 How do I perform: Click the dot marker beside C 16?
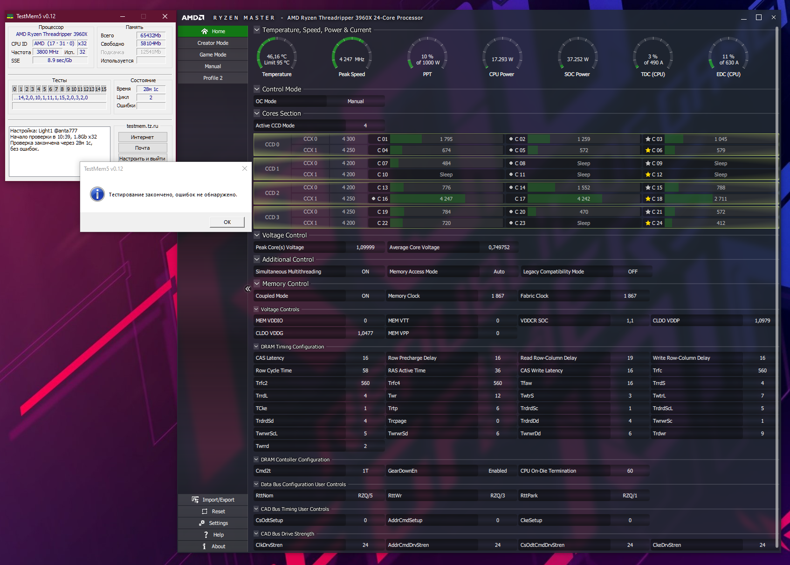click(374, 199)
